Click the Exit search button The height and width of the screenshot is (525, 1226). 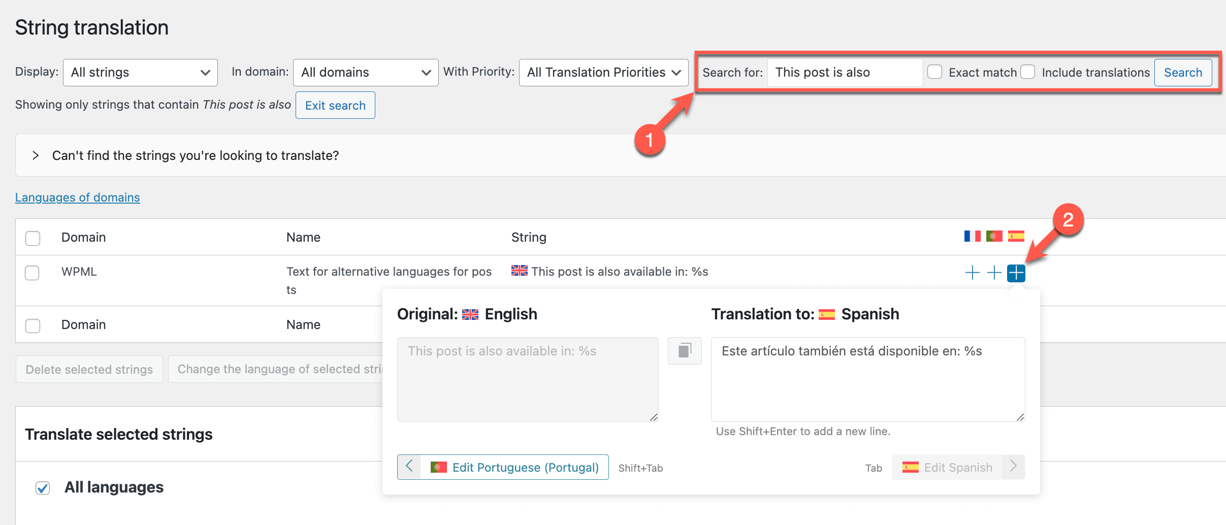[x=335, y=105]
